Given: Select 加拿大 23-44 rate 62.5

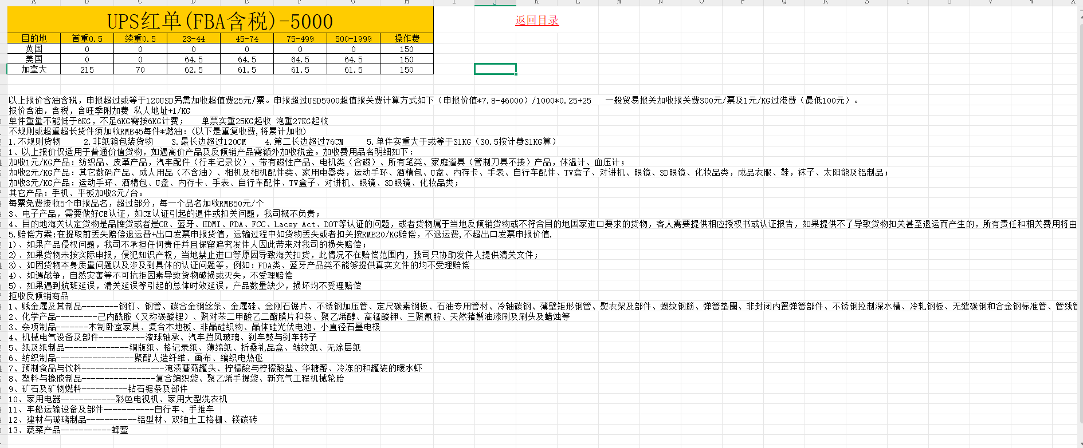Looking at the screenshot, I should 194,70.
